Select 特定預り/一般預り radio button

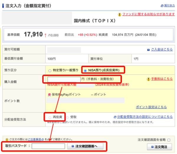(x=49, y=70)
